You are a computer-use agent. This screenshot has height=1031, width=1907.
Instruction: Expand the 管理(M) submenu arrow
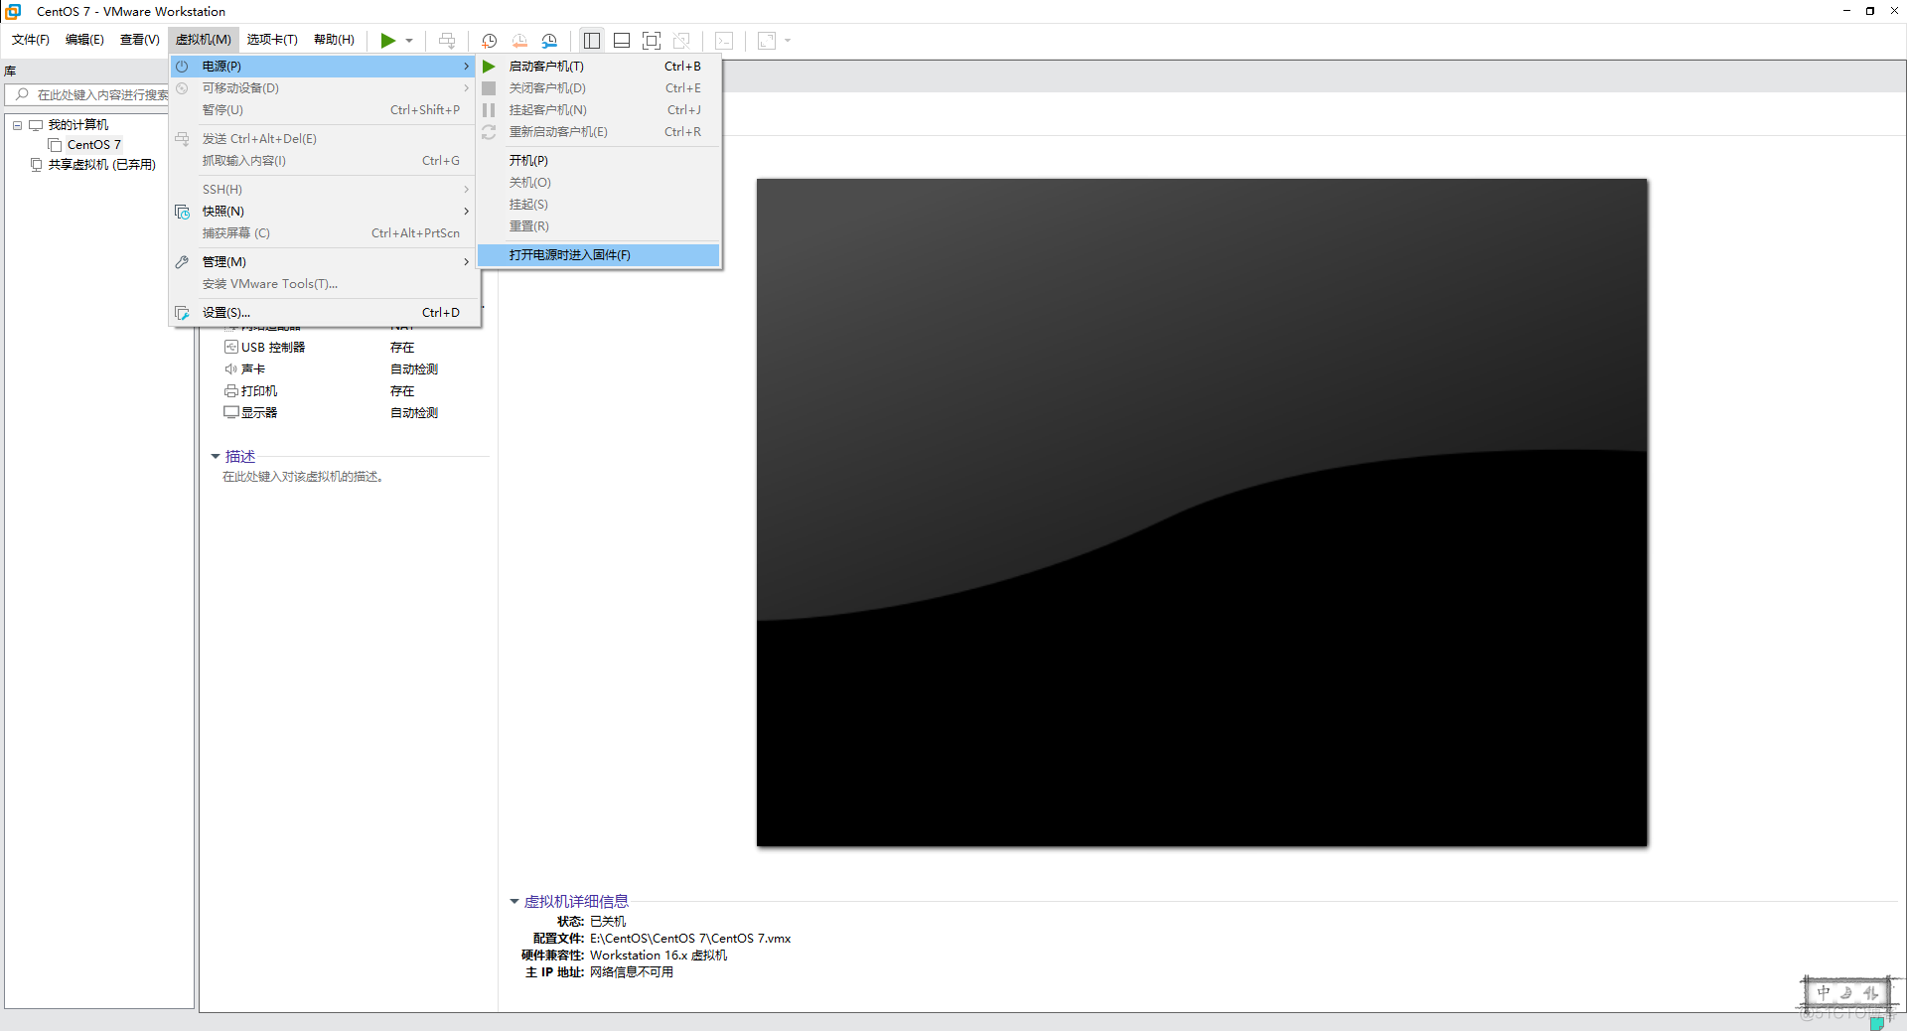click(466, 262)
